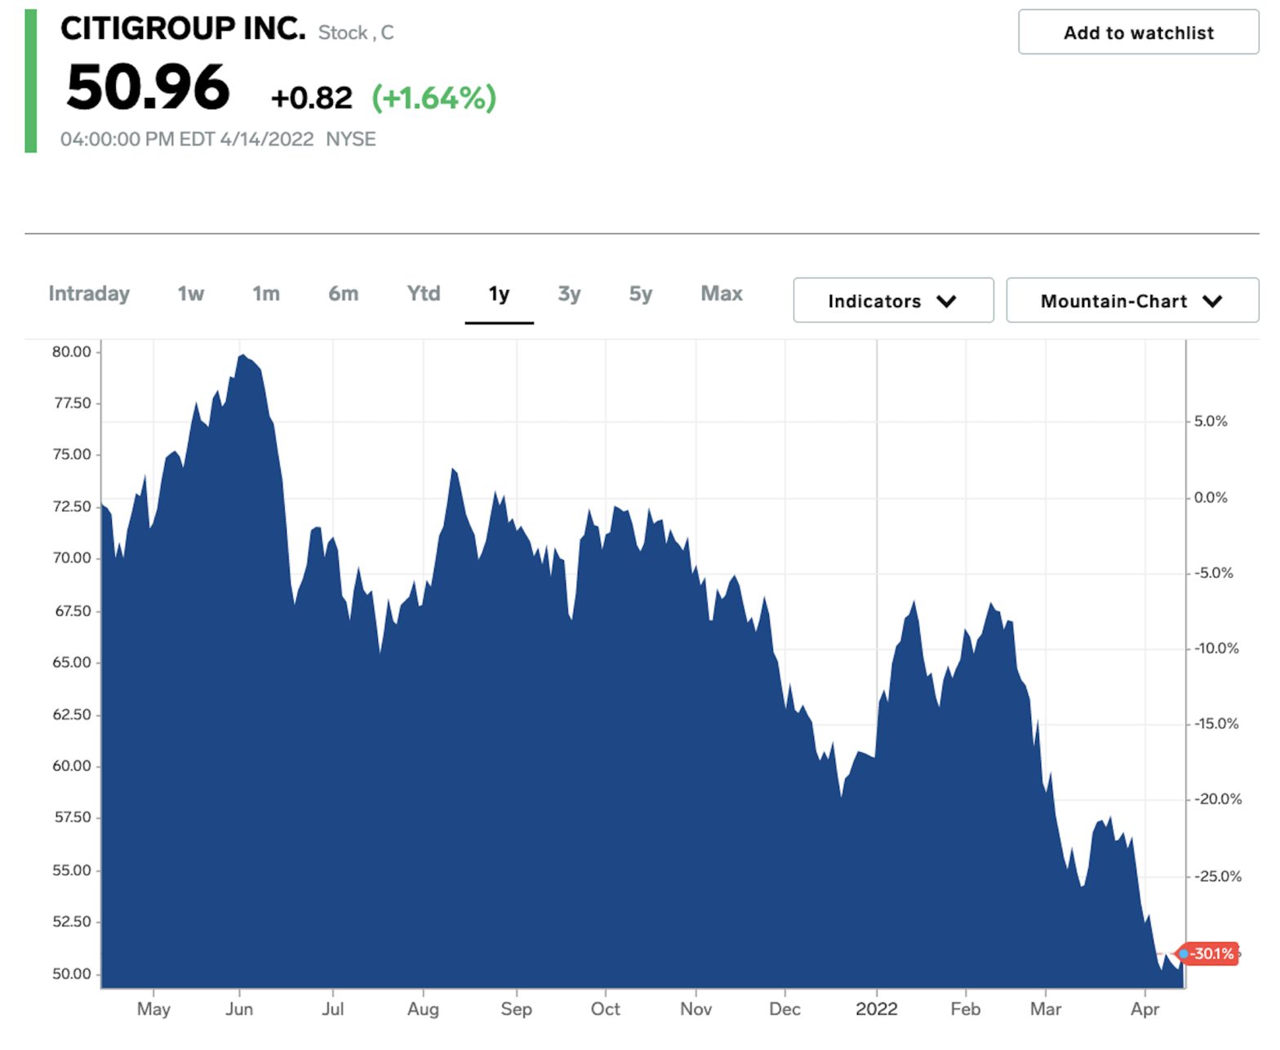Click the Apr x-axis label
This screenshot has width=1280, height=1050.
pos(1144,1009)
